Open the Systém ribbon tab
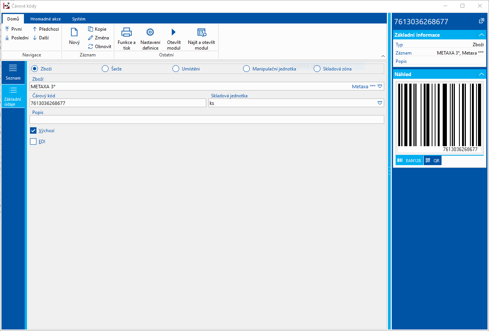This screenshot has width=489, height=331. tap(79, 19)
